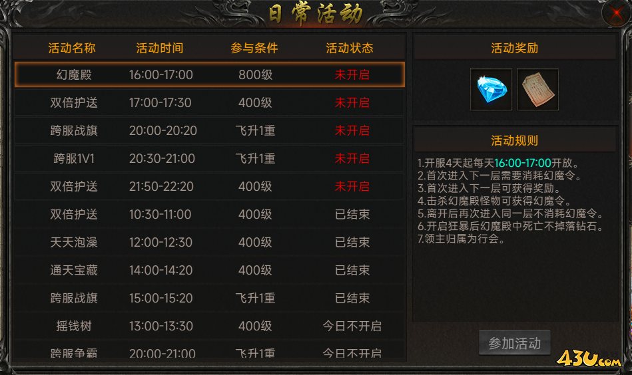
Task: Click the parchment scroll reward icon
Action: click(537, 89)
